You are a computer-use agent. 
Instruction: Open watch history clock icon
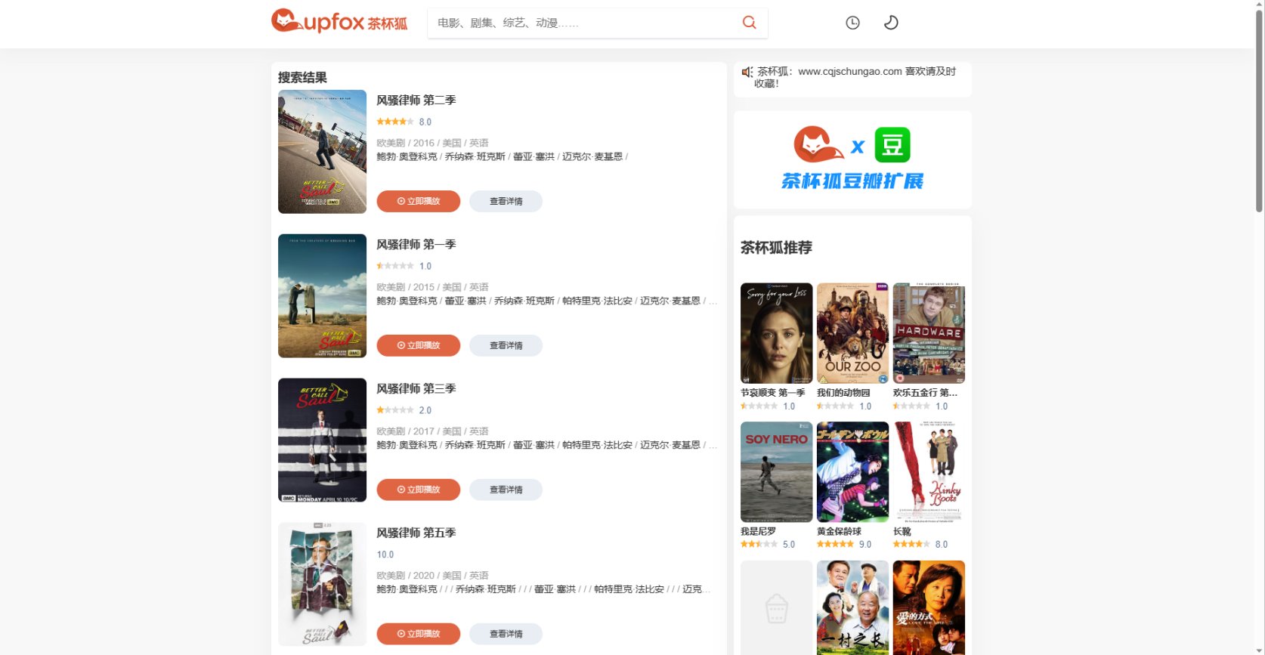pos(852,23)
